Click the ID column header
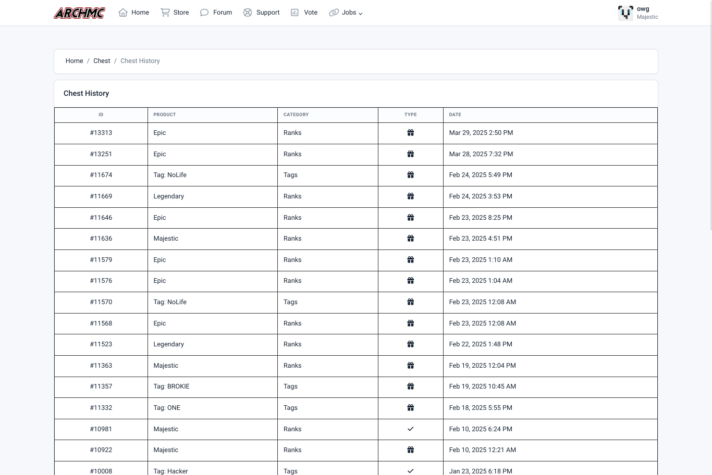Screen dimensions: 712x475 pyautogui.click(x=101, y=115)
